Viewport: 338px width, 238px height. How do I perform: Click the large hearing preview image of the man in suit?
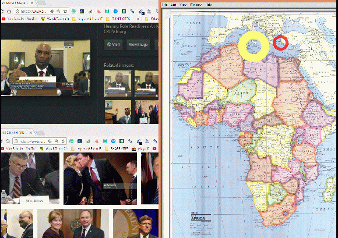click(45, 68)
